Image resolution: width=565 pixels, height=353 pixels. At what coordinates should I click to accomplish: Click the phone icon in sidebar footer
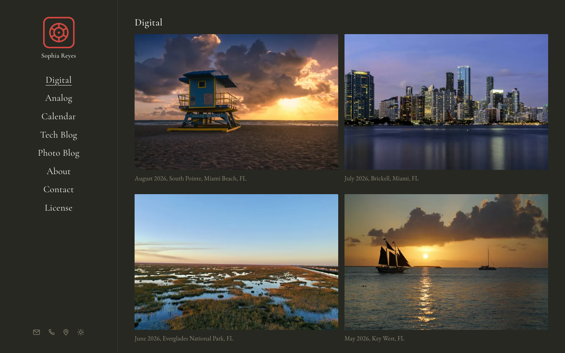click(x=51, y=332)
